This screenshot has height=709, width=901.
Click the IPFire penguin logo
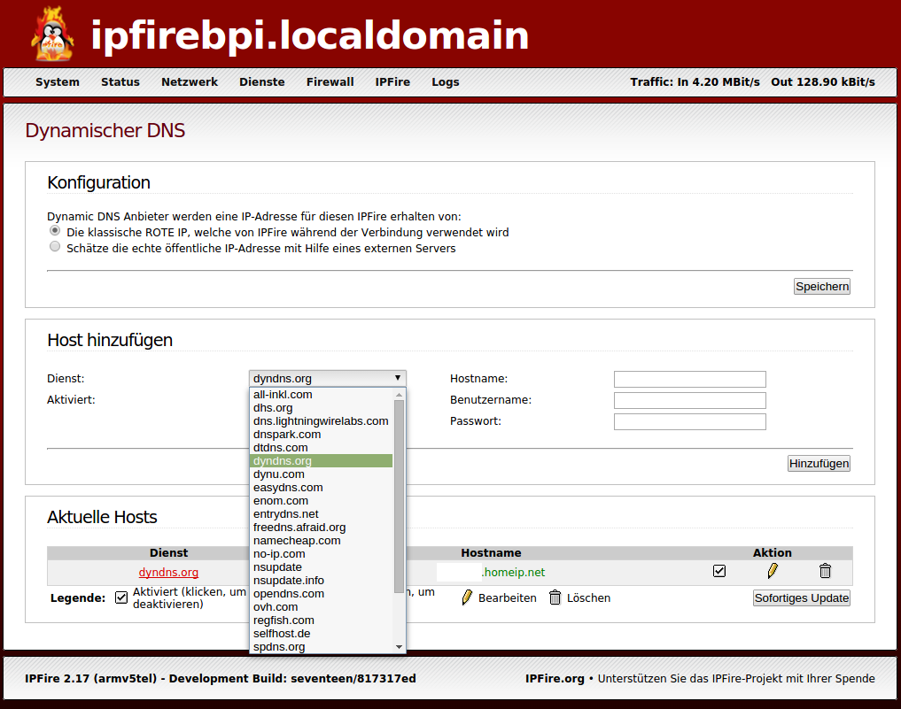click(x=52, y=35)
